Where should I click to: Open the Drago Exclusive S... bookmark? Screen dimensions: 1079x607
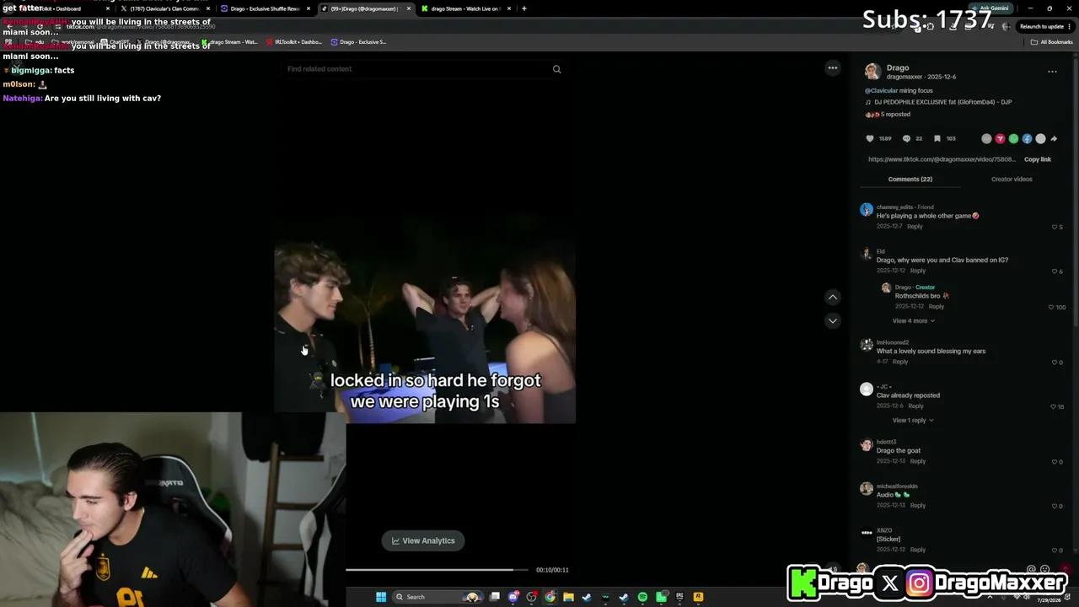click(358, 42)
